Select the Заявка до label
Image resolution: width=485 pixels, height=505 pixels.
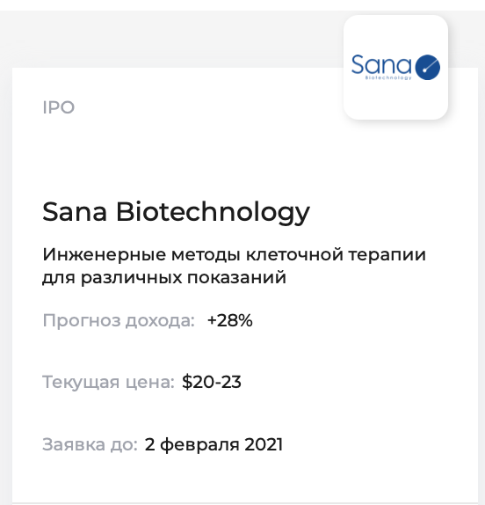click(x=90, y=444)
